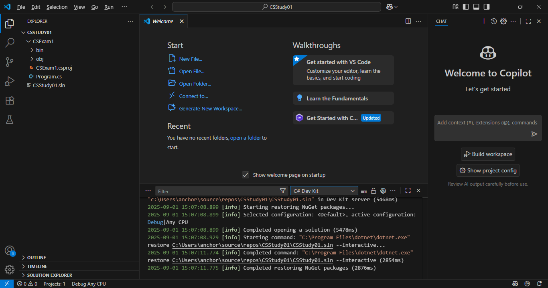Image resolution: width=548 pixels, height=288 pixels.
Task: Open the Accounts icon in activity bar
Action: click(x=10, y=251)
